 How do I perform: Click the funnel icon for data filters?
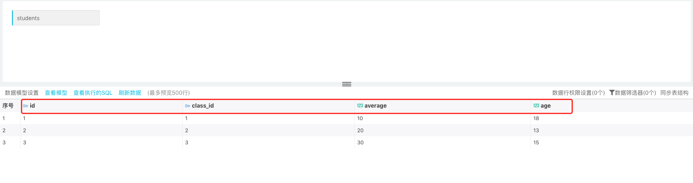click(612, 93)
